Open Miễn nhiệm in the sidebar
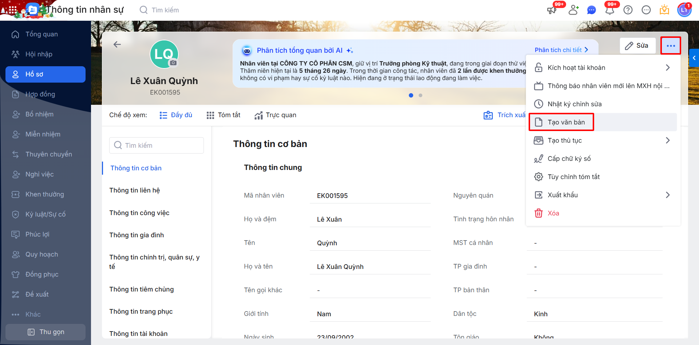This screenshot has width=699, height=345. click(46, 134)
